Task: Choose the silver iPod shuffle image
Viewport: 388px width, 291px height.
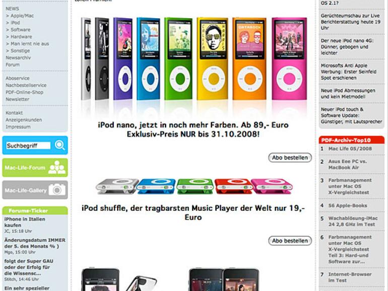Action: pos(117,186)
